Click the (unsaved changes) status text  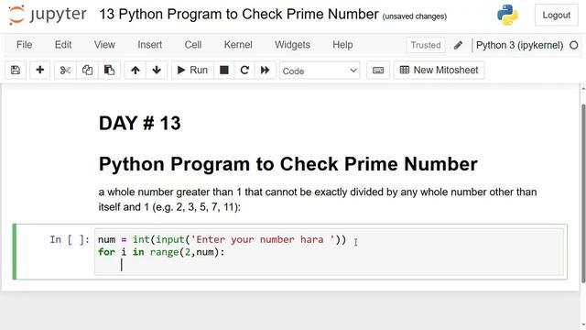[x=415, y=16]
